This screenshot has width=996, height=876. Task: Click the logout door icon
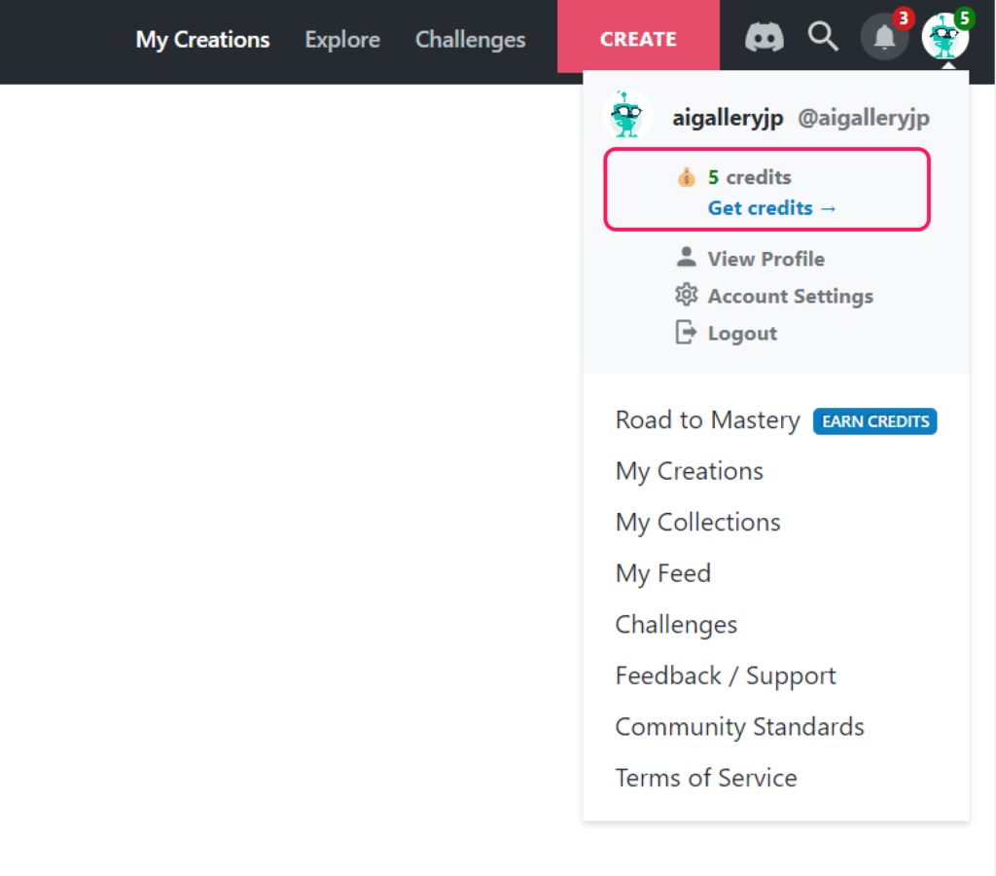[686, 333]
